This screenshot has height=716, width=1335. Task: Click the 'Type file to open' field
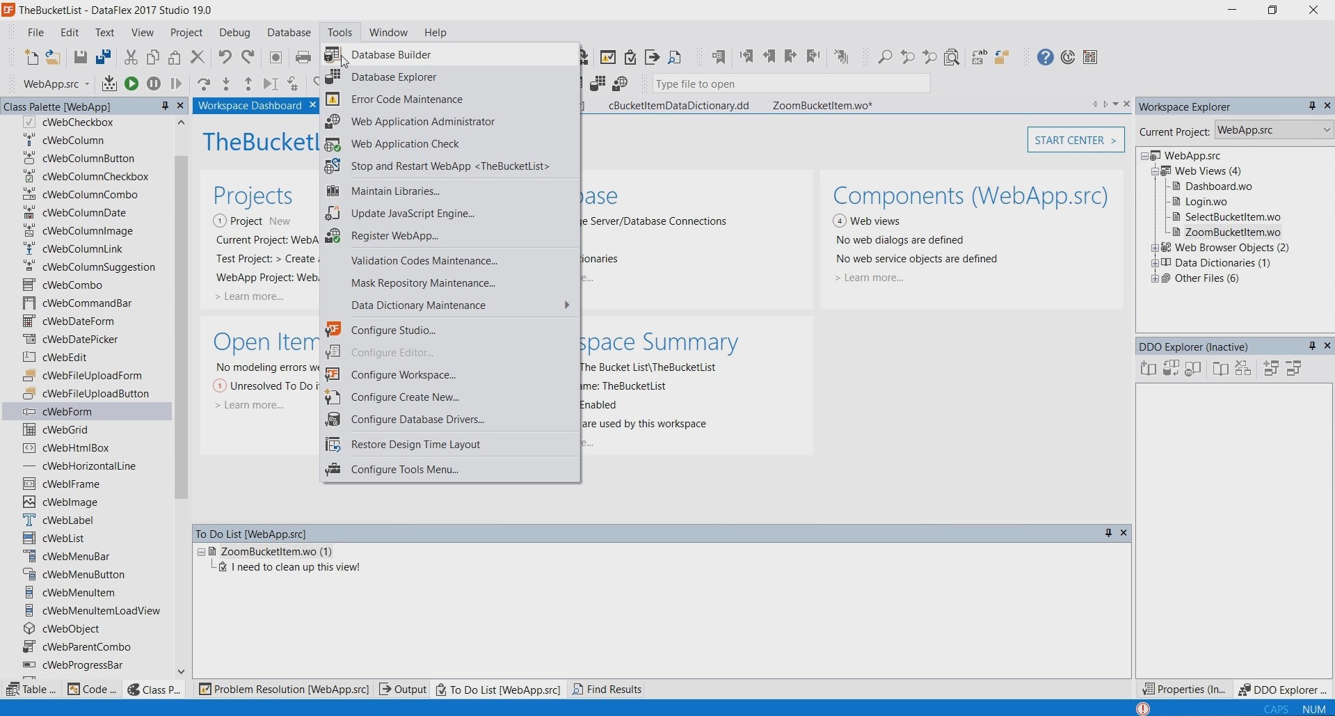coord(790,84)
